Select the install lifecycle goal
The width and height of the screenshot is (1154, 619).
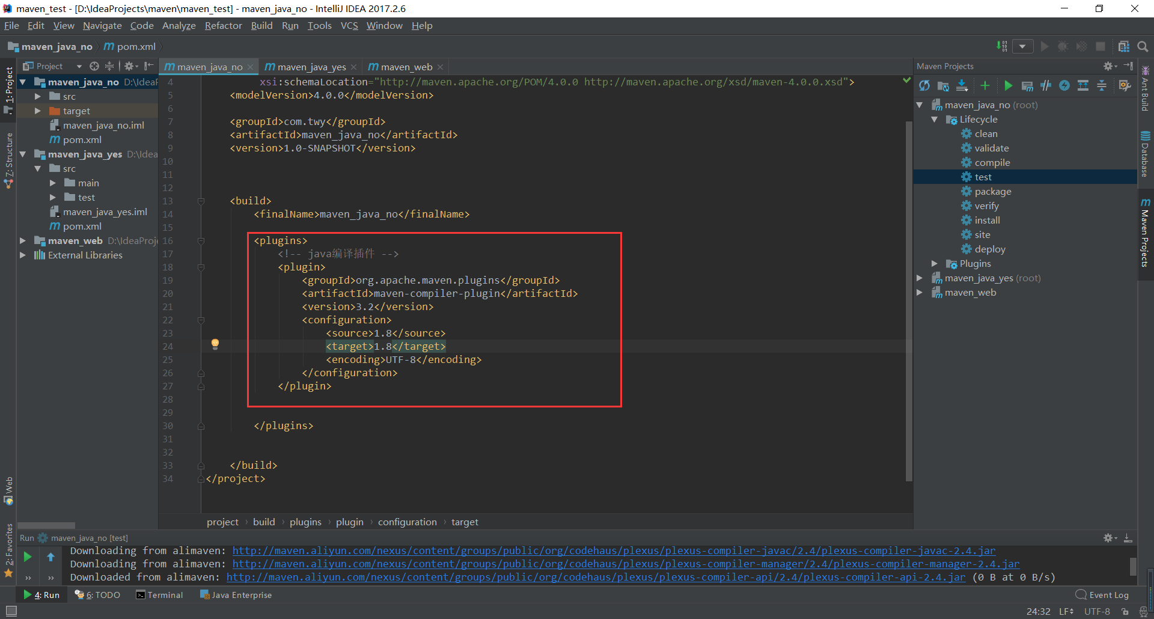[987, 220]
